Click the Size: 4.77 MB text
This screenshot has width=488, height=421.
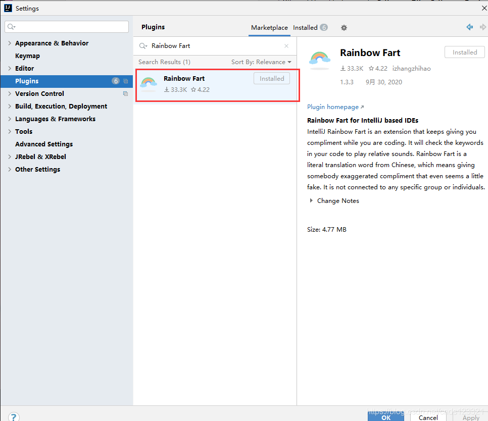326,230
